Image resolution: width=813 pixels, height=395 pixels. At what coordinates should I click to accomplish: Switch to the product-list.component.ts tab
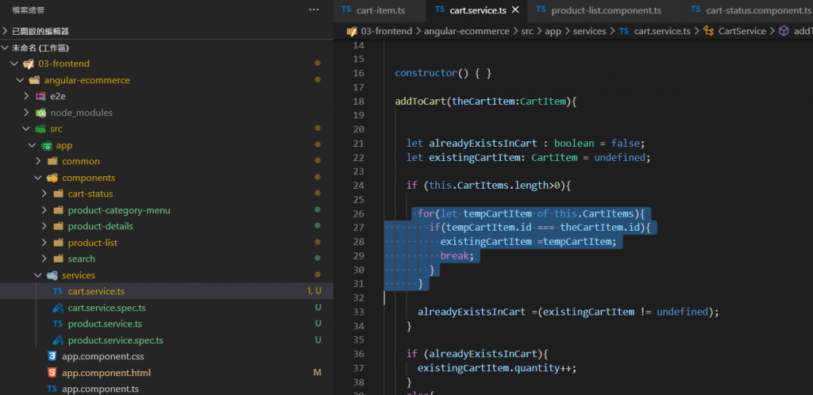coord(606,10)
